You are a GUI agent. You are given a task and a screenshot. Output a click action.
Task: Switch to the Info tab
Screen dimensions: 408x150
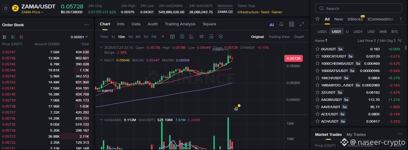point(121,24)
